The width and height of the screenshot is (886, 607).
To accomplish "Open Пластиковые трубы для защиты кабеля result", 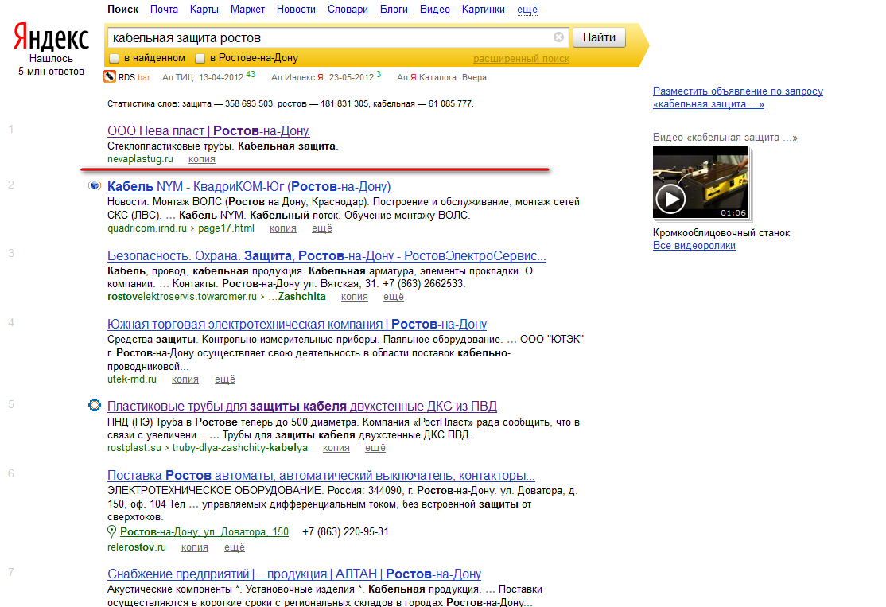I will coord(302,406).
